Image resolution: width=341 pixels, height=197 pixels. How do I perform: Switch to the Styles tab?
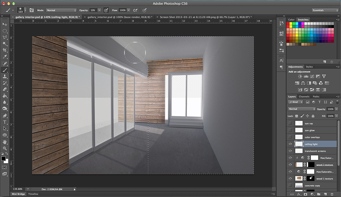pyautogui.click(x=309, y=67)
